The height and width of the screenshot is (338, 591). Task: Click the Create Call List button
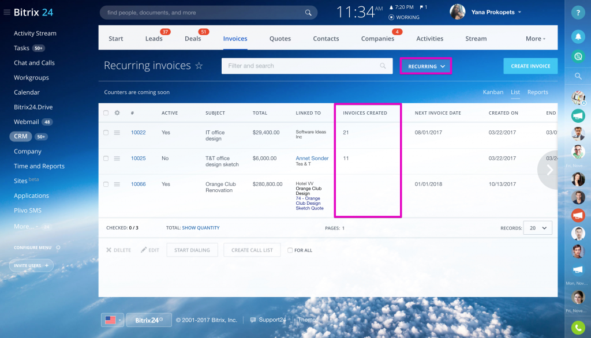pyautogui.click(x=252, y=250)
